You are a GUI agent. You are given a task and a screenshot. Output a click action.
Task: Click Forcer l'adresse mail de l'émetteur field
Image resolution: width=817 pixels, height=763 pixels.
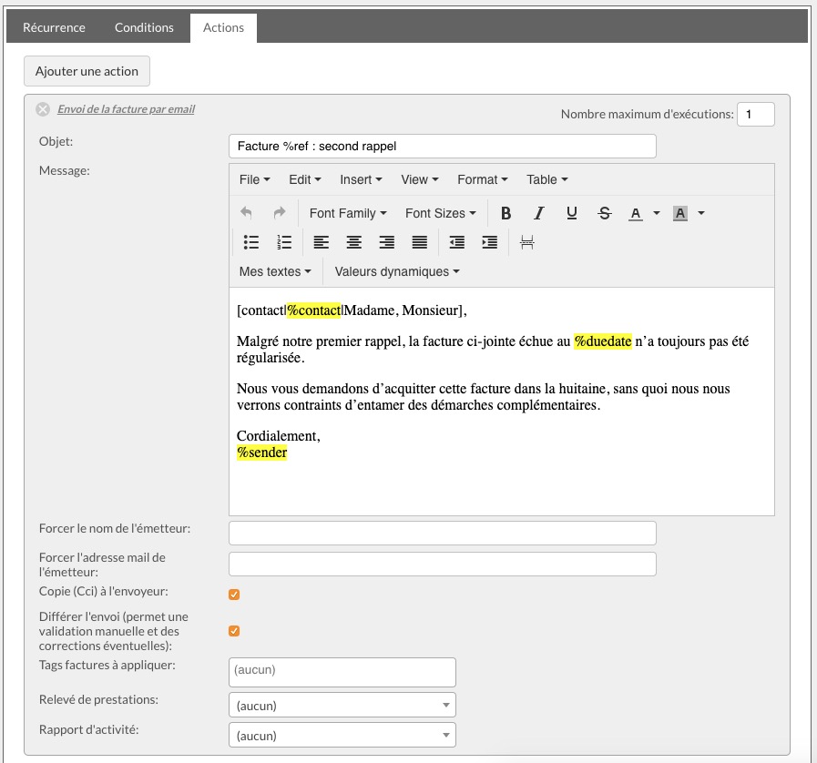[442, 564]
